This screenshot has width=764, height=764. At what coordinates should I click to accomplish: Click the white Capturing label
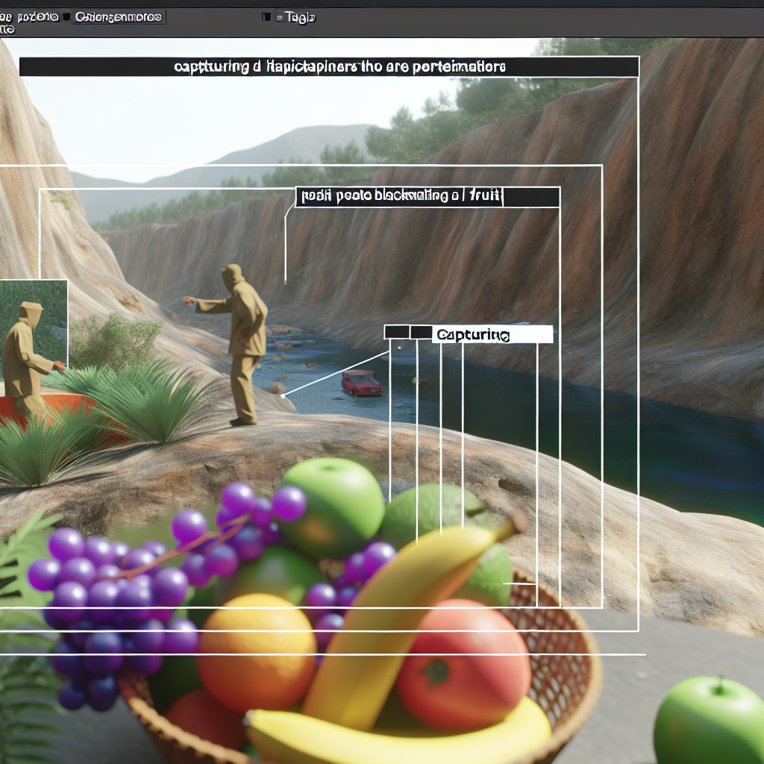pyautogui.click(x=492, y=334)
